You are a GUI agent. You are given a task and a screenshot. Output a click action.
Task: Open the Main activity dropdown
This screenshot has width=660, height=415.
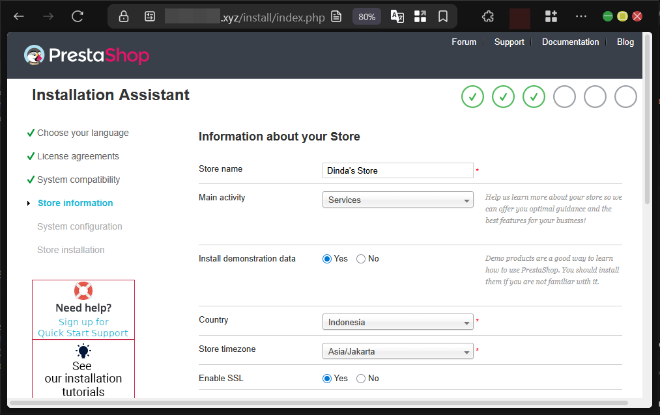(x=397, y=200)
